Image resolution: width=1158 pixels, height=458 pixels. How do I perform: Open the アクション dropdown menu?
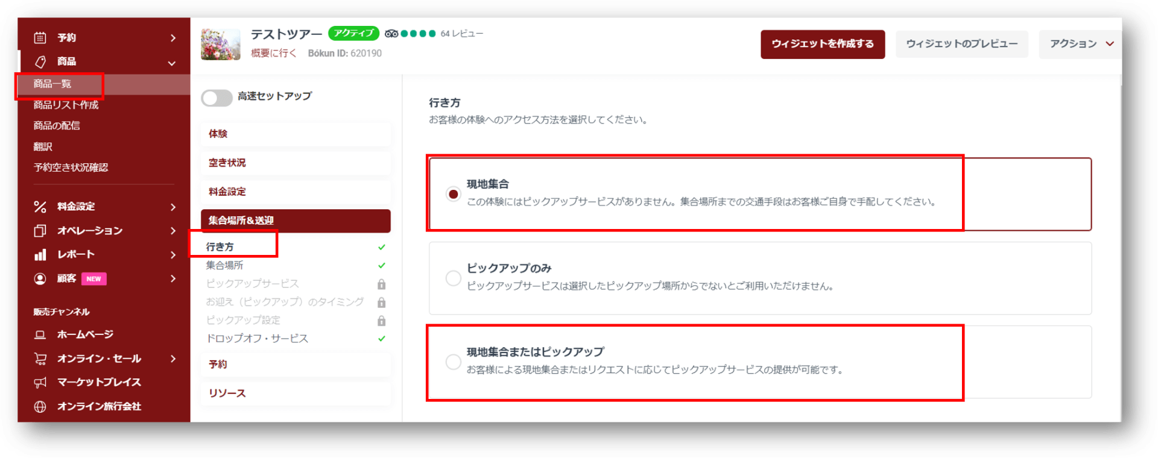[x=1081, y=44]
